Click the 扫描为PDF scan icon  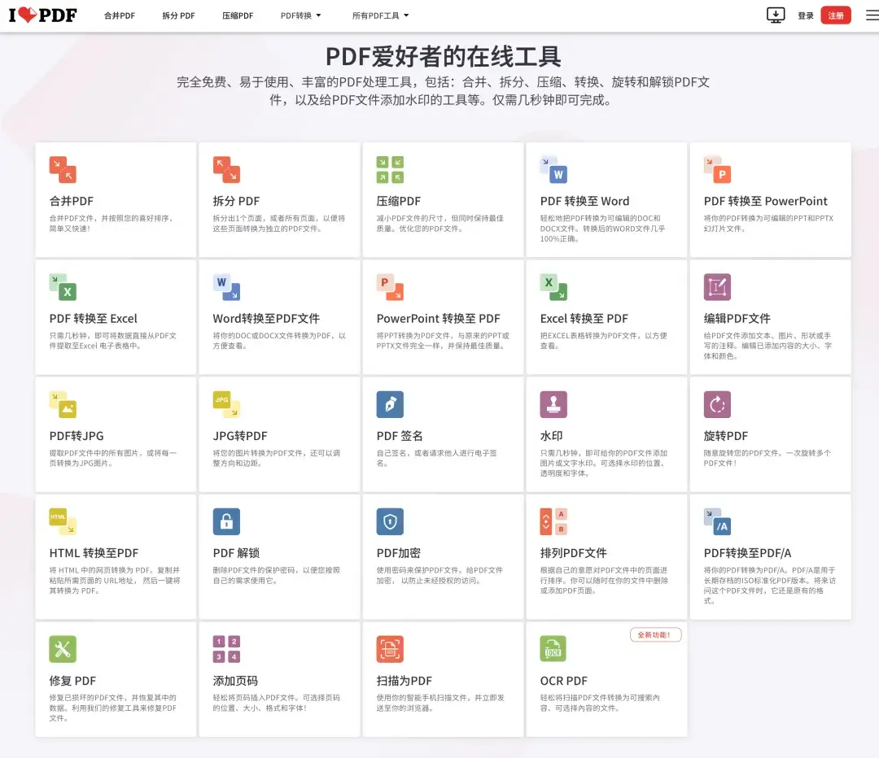390,649
